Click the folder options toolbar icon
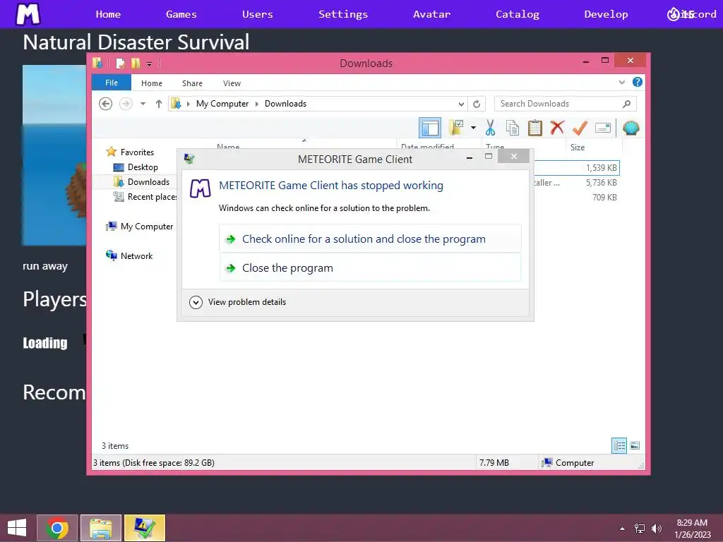 coord(457,128)
